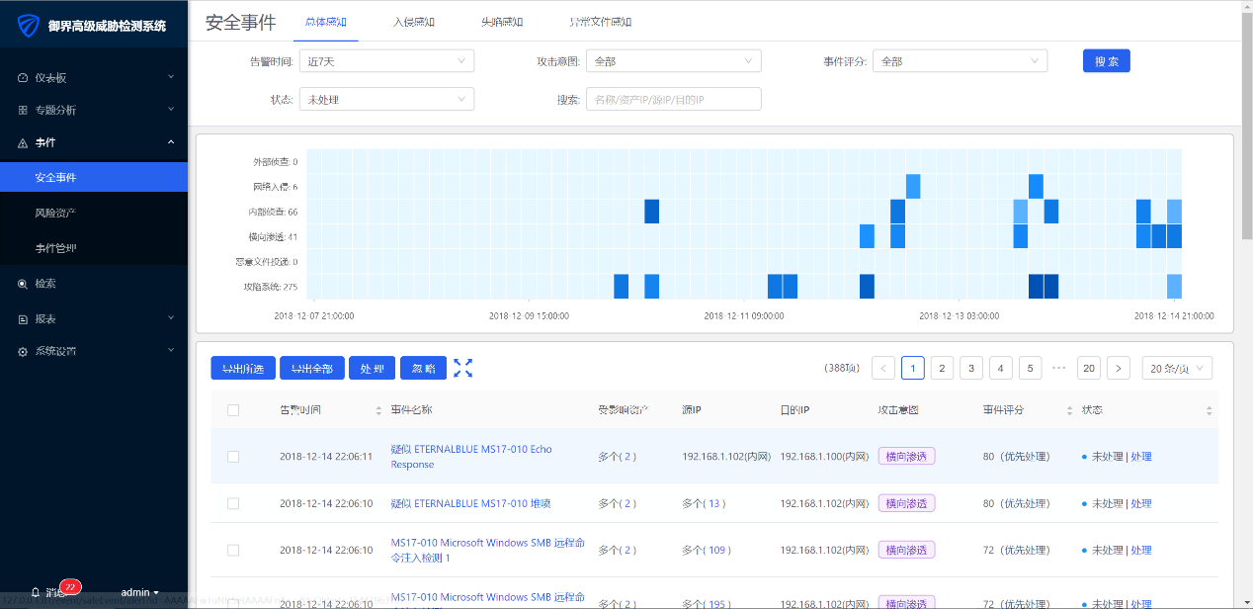Viewport: 1253px width, 609px height.
Task: Switch to the 入侵感知 tab
Action: 413,22
